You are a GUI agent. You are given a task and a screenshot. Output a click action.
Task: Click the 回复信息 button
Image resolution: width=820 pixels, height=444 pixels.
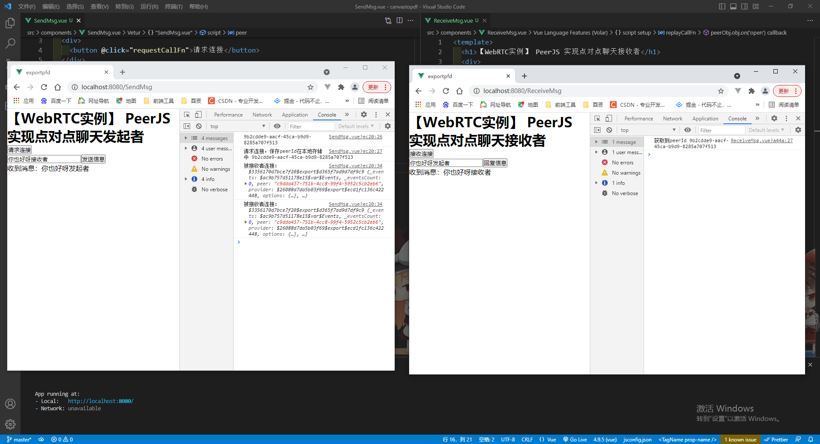[495, 163]
